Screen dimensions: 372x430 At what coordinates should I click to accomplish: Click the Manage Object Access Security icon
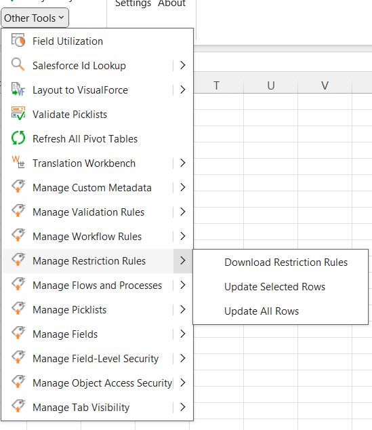click(18, 383)
